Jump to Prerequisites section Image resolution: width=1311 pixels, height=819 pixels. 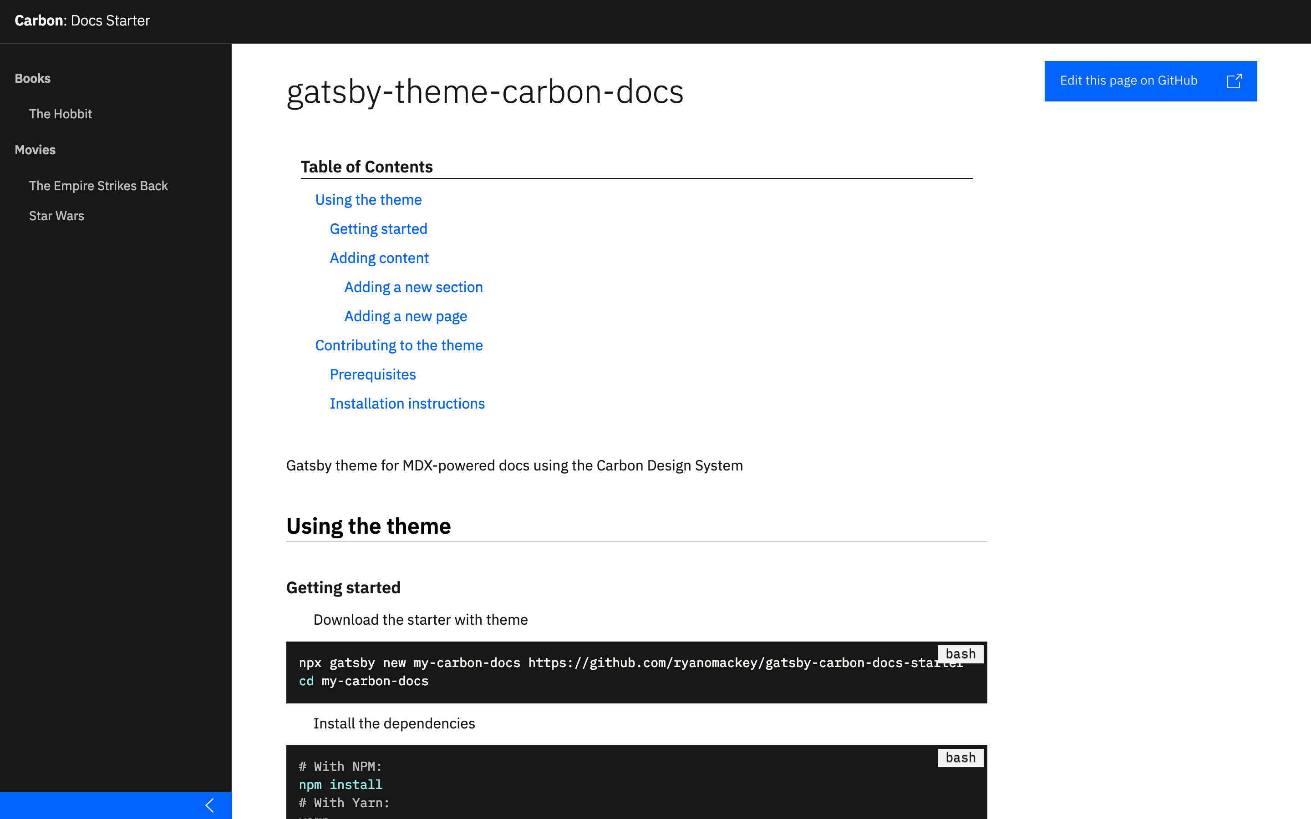[373, 375]
